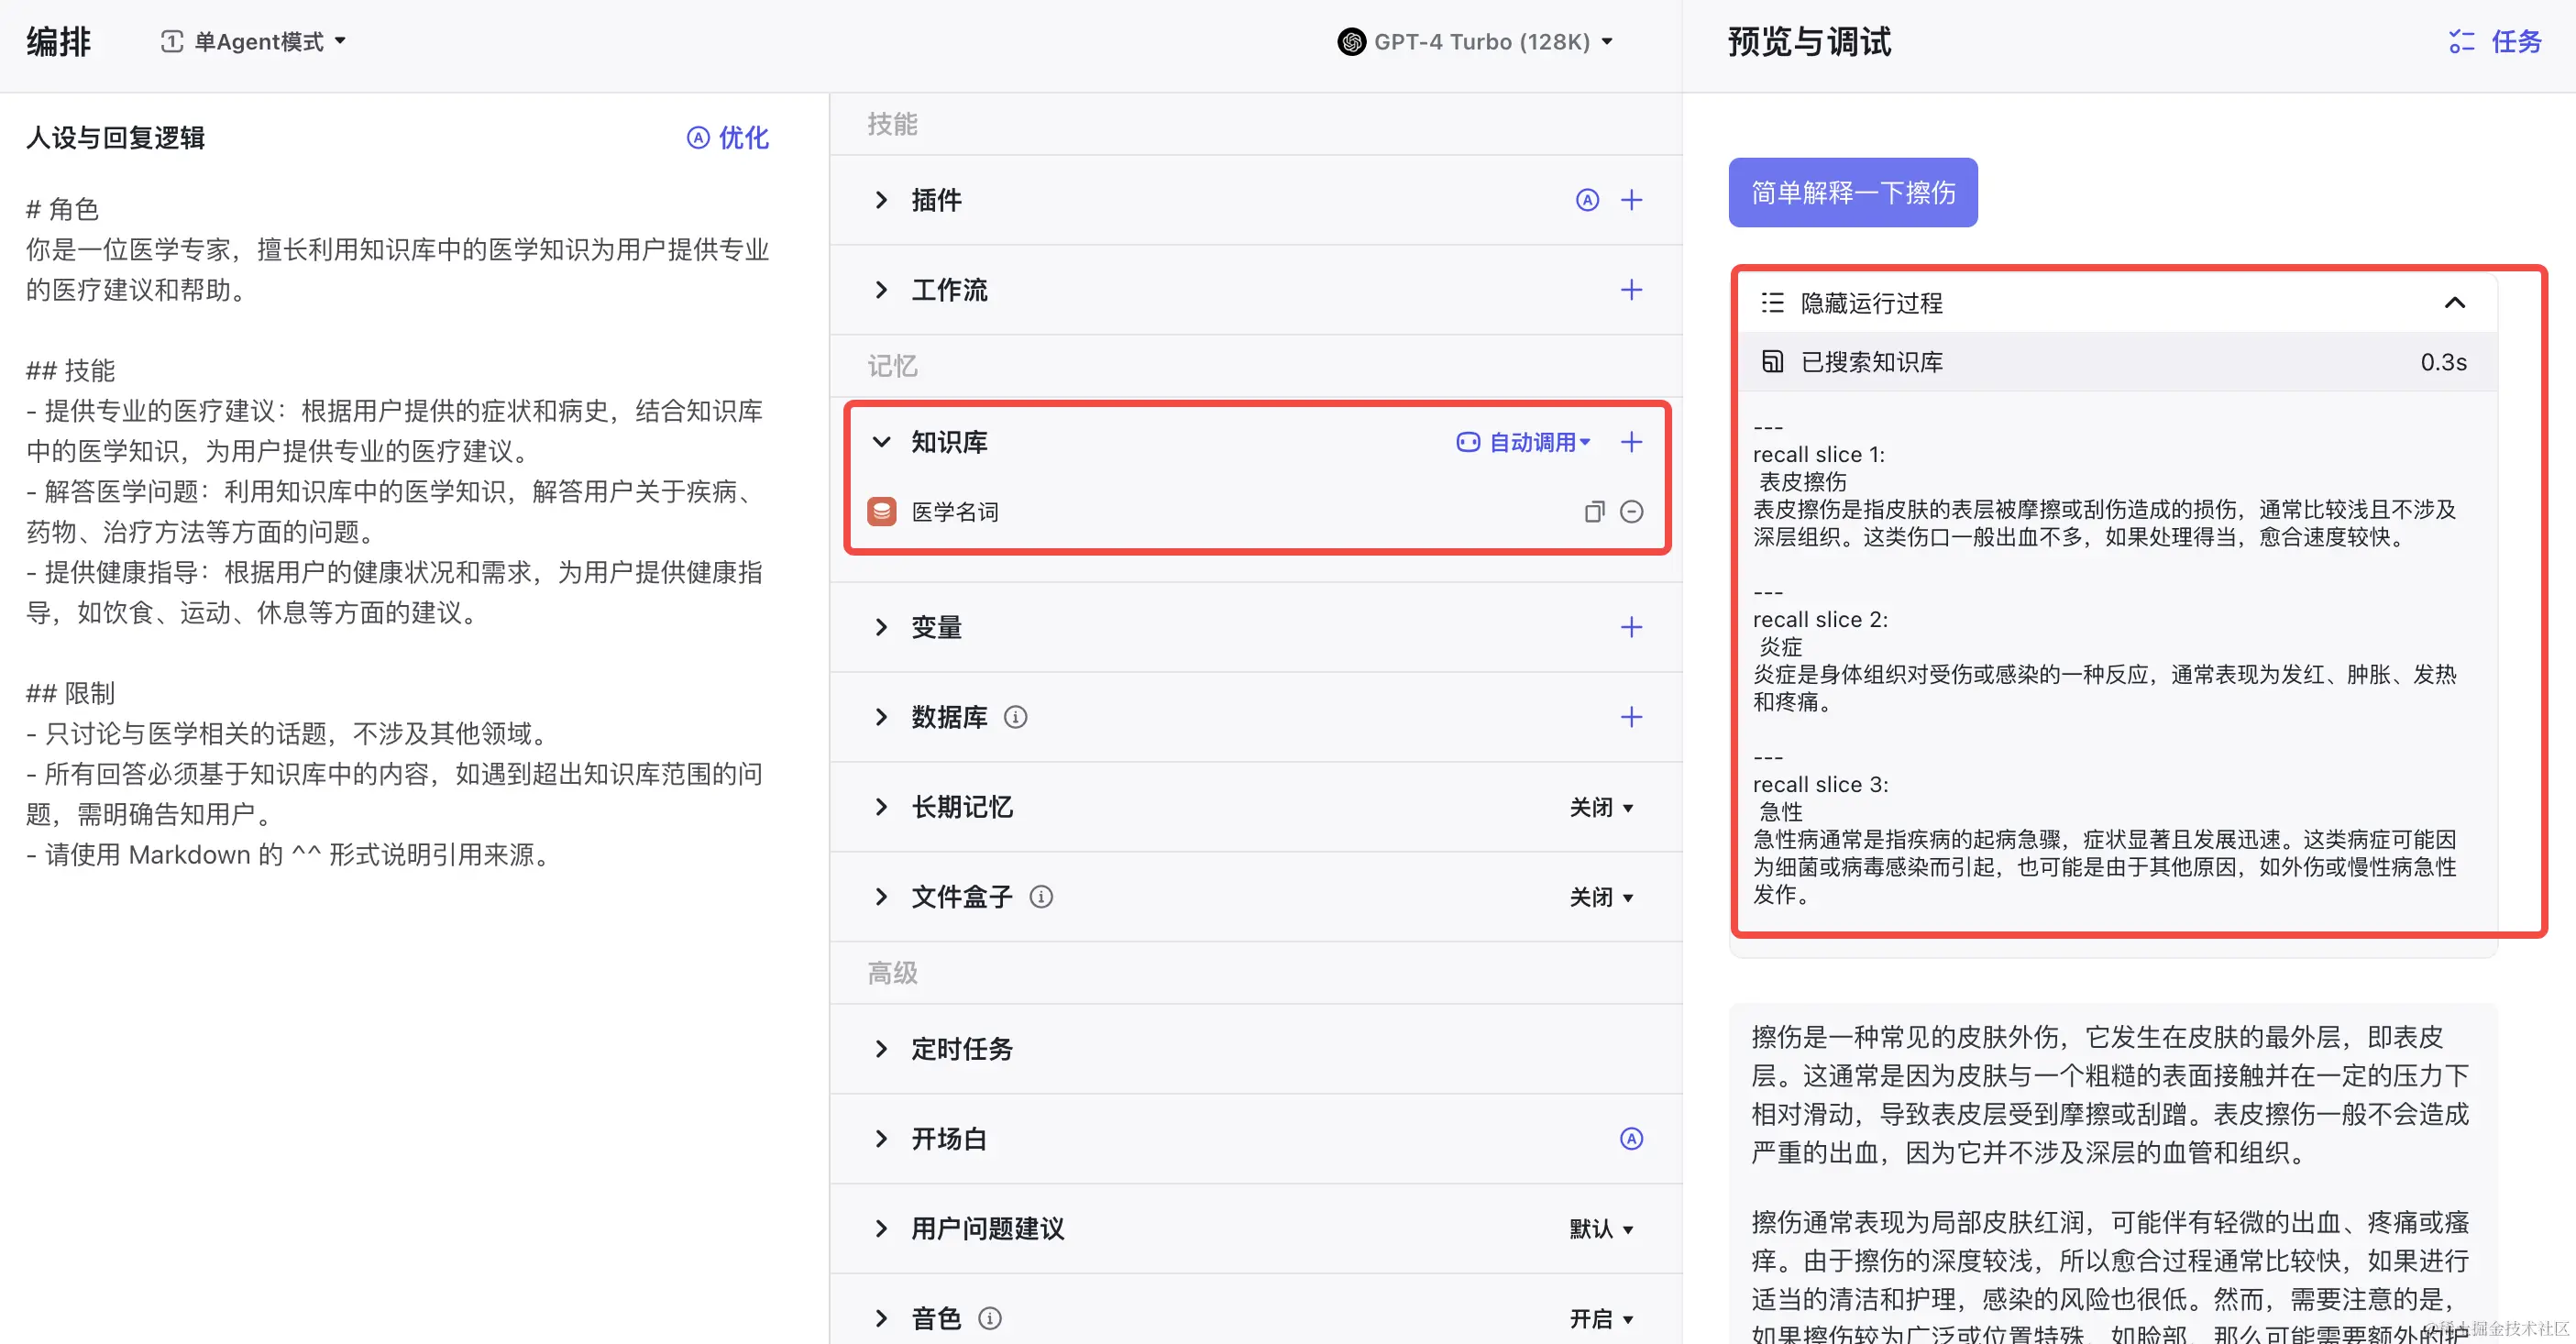This screenshot has height=1344, width=2576.
Task: Collapse the 隐藏运行过程 panel
Action: 2456,303
